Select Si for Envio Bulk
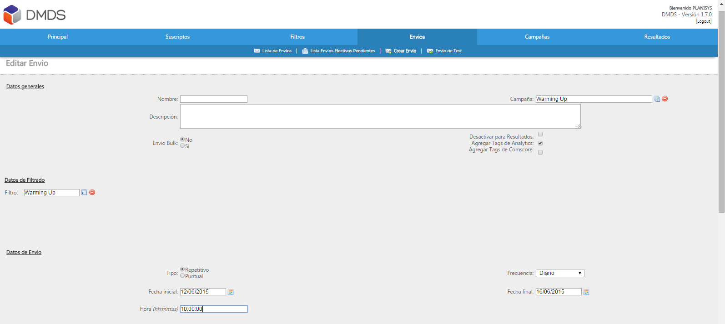 182,146
